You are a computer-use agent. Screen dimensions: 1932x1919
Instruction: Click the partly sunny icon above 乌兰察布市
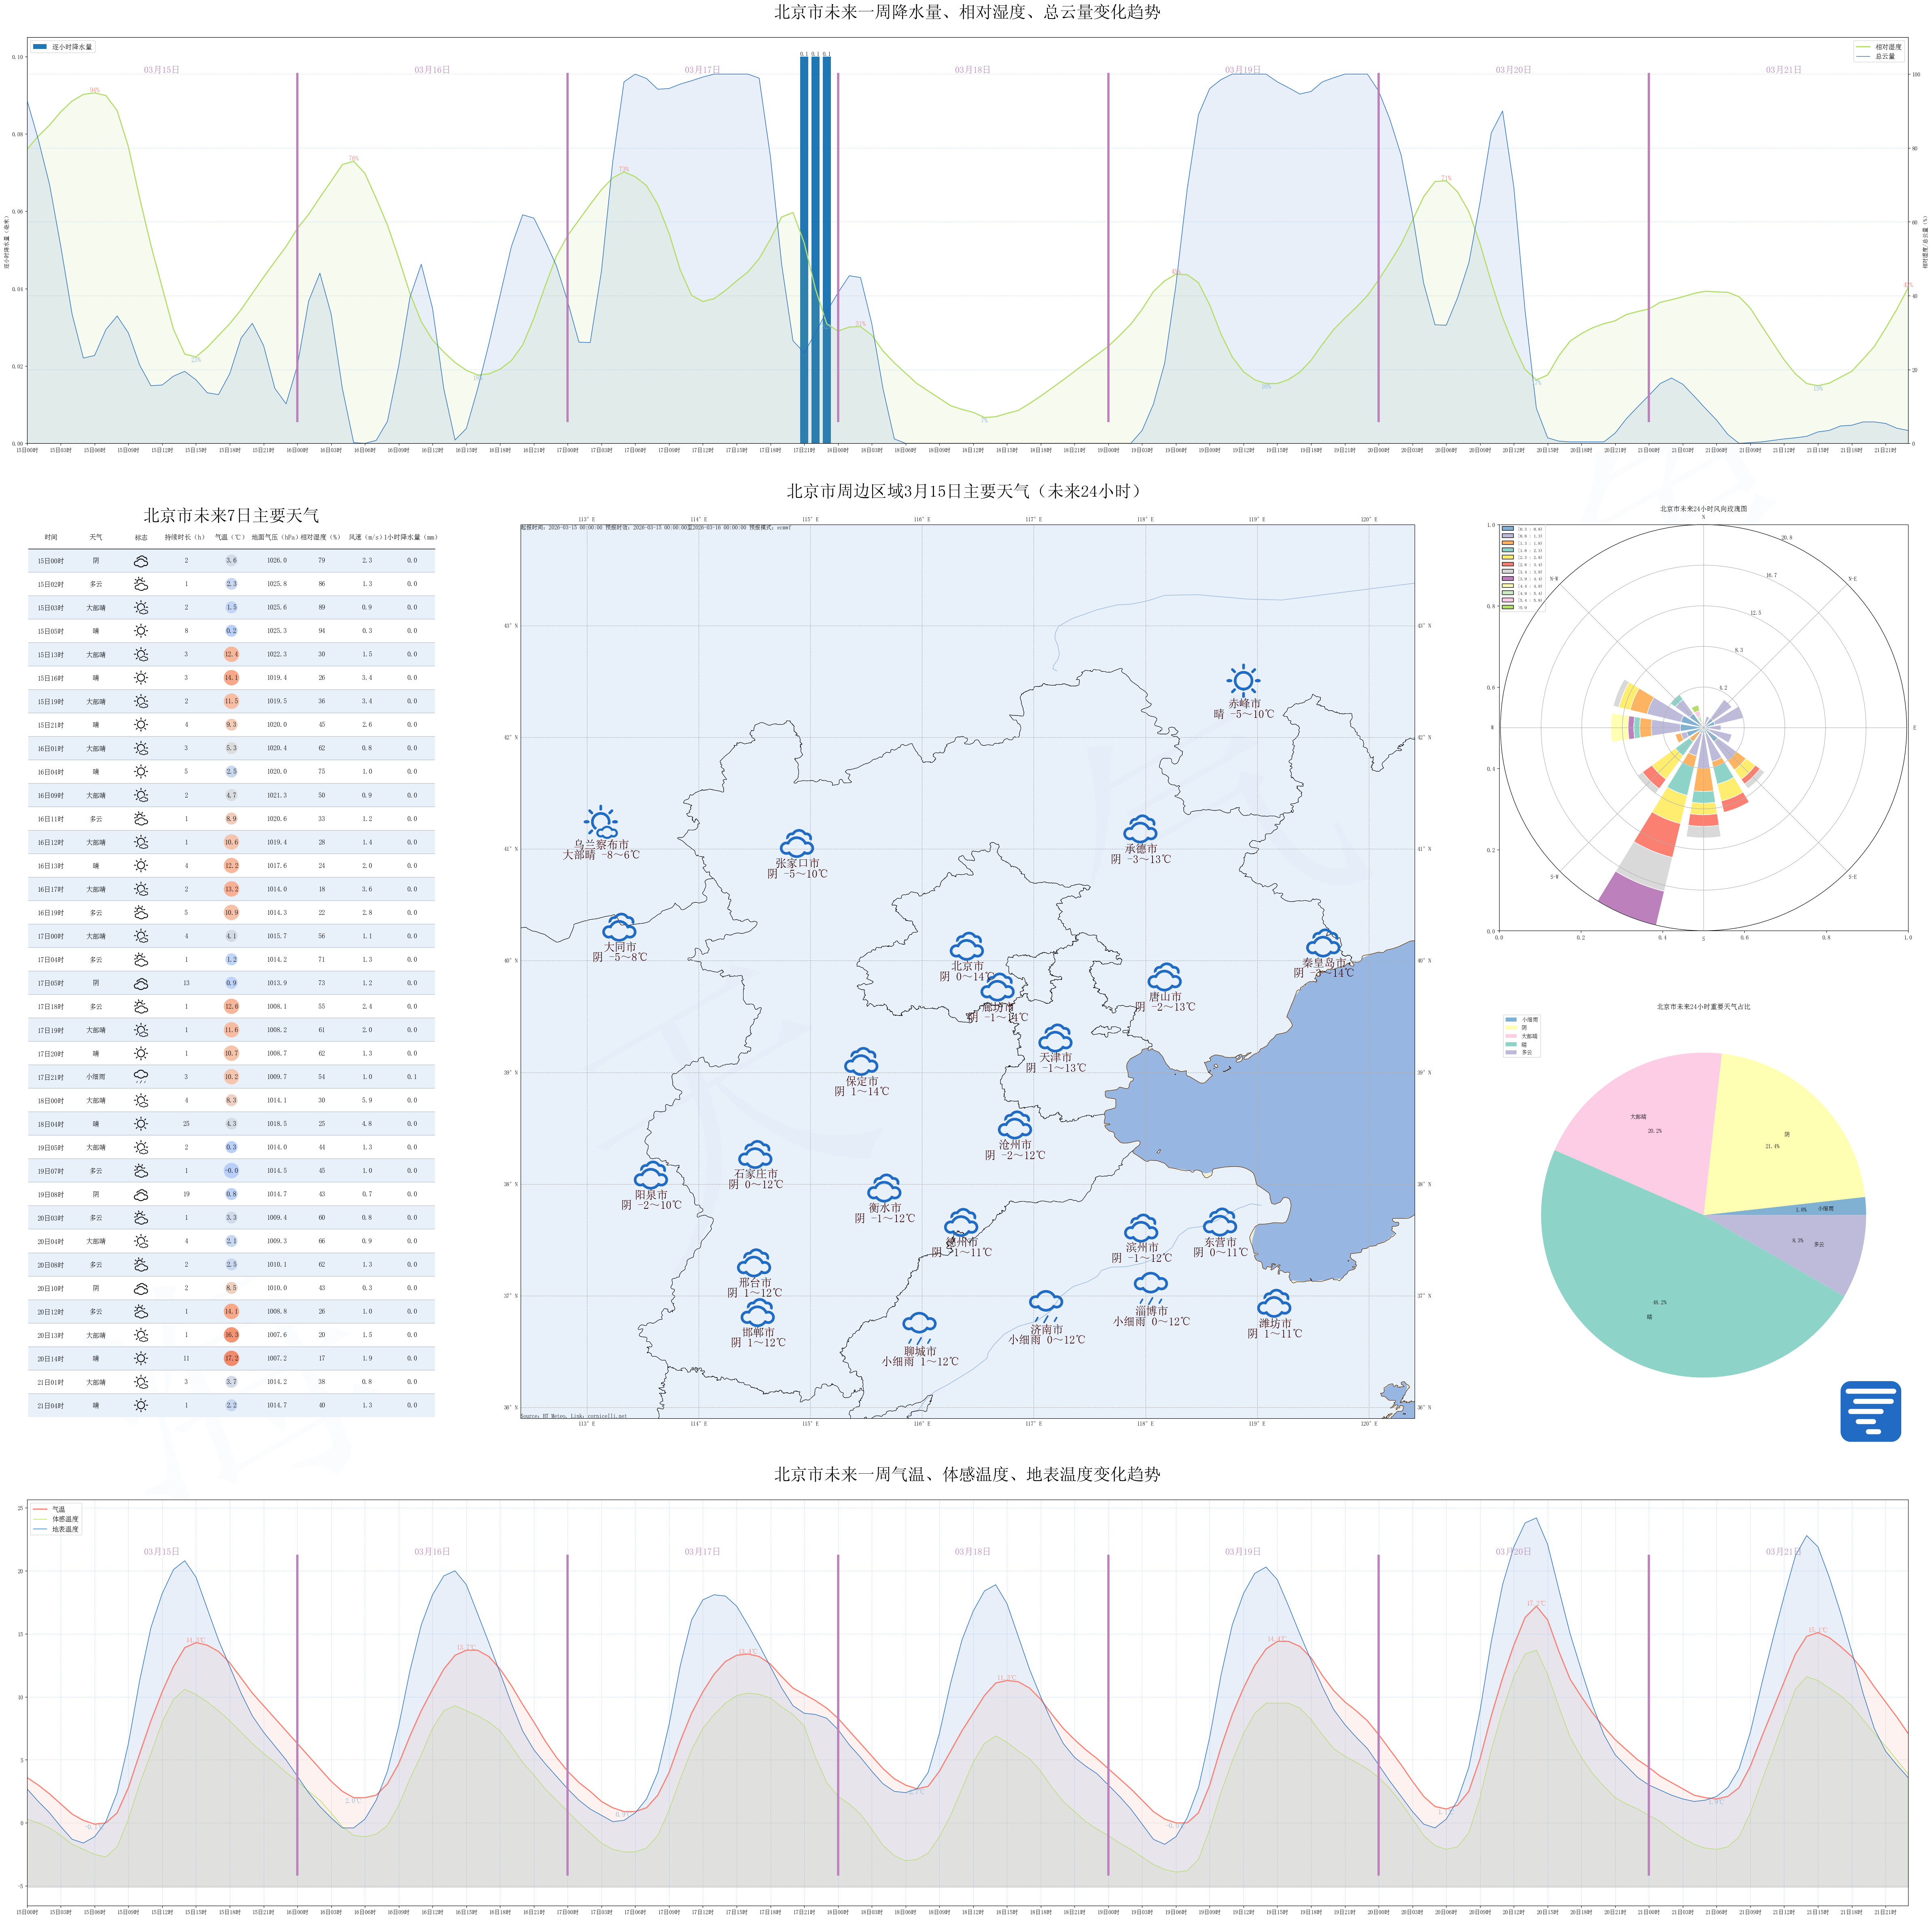tap(601, 822)
